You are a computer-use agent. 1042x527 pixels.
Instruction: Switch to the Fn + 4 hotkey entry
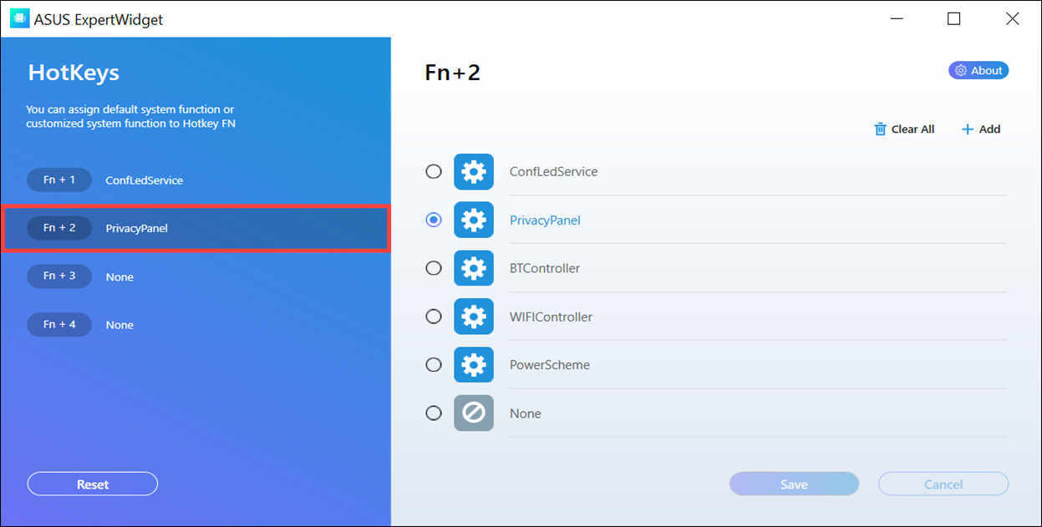click(x=196, y=325)
